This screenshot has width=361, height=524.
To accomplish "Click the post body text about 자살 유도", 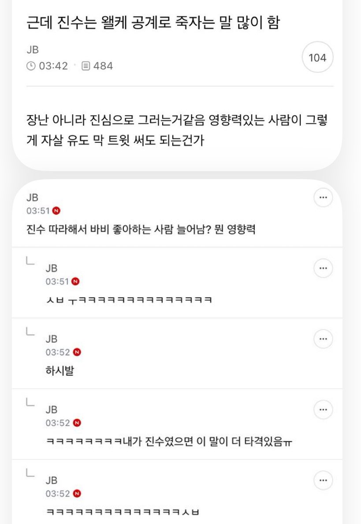I will [177, 130].
